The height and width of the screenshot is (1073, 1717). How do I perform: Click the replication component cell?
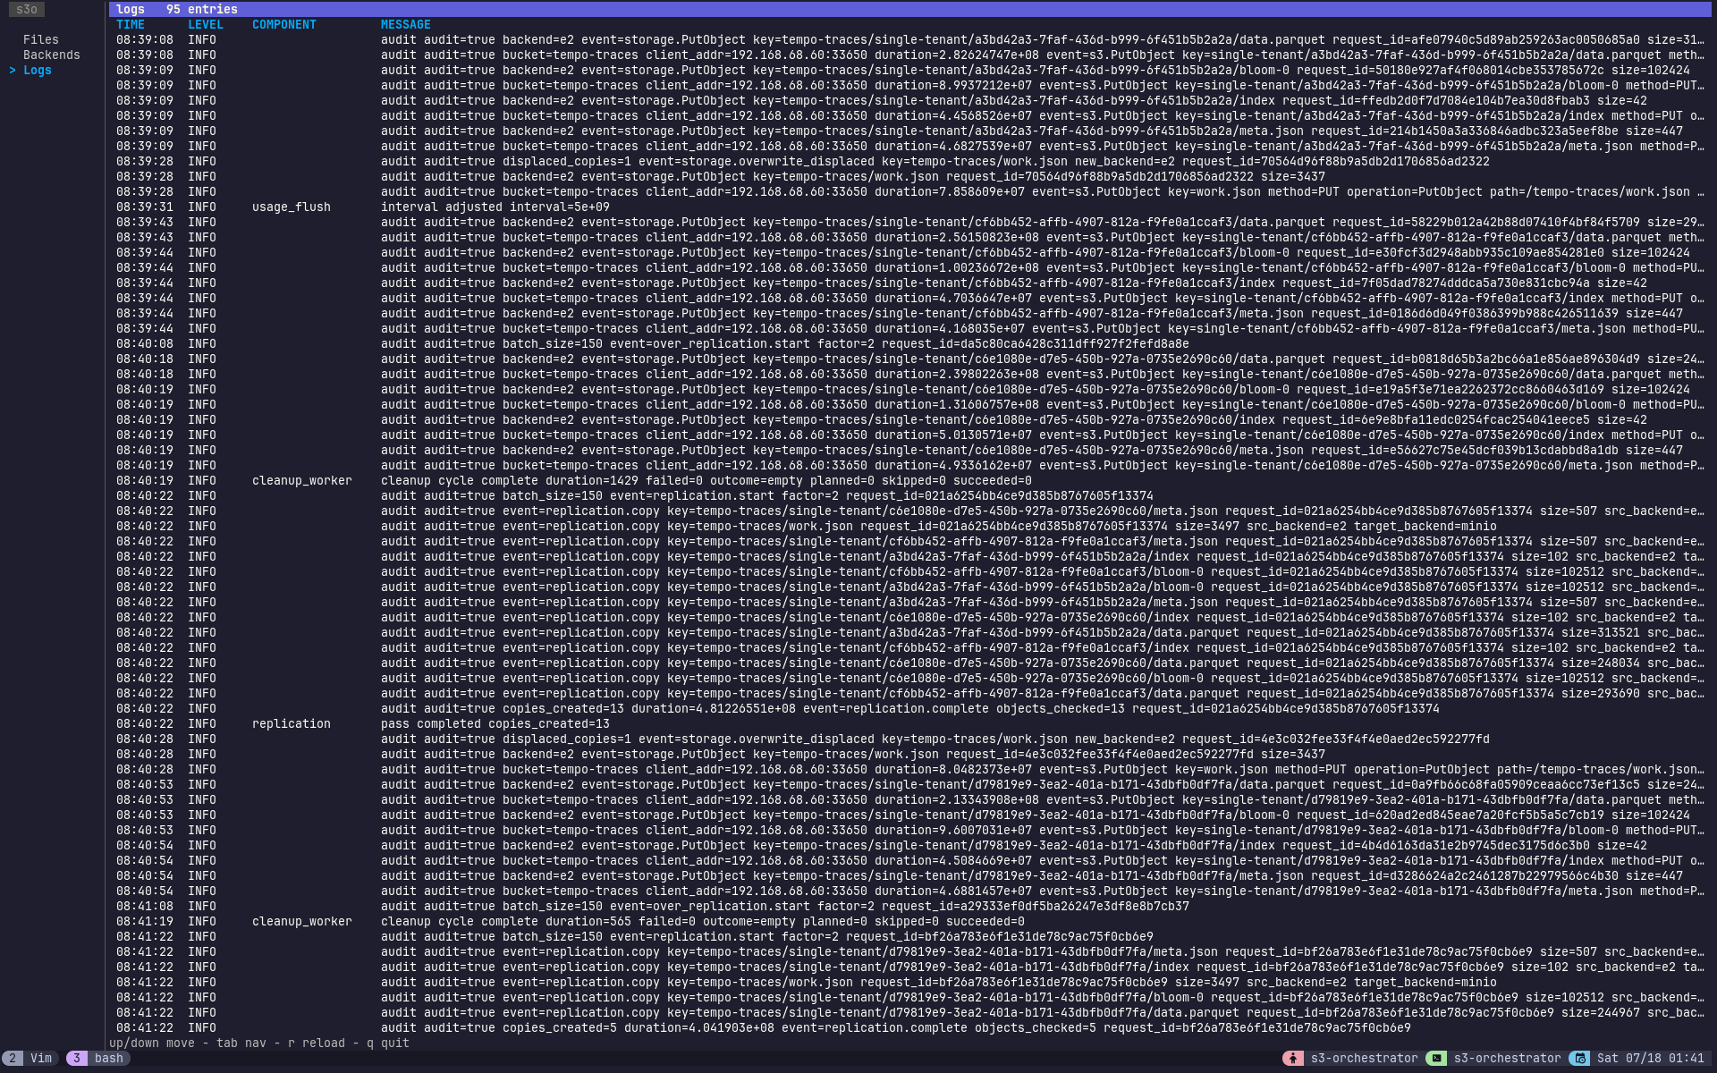(x=292, y=724)
